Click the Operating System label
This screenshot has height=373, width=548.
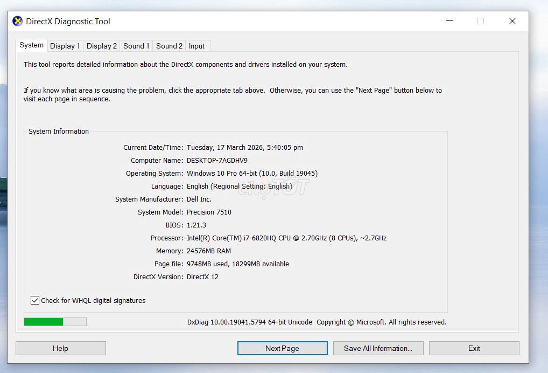154,174
